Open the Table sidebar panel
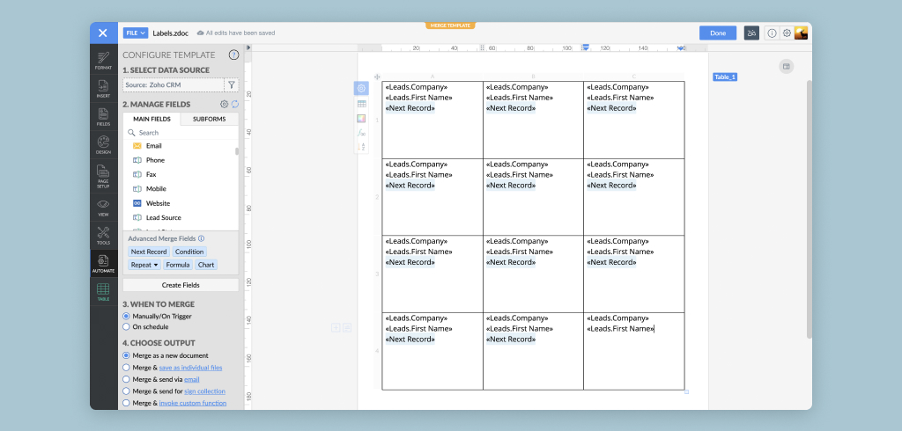This screenshot has width=902, height=431. [x=104, y=292]
